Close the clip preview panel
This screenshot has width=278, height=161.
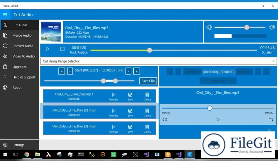(269, 130)
